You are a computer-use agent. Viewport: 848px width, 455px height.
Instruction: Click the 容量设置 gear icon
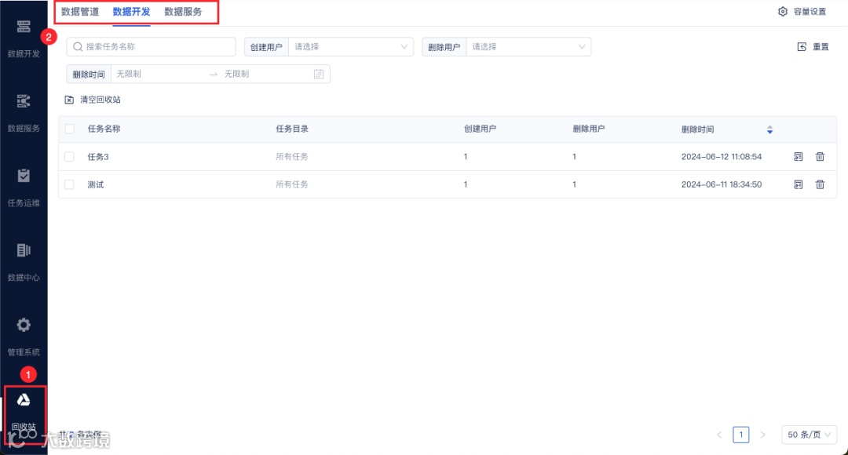[782, 11]
